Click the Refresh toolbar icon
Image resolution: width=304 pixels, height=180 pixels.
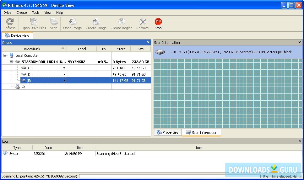pyautogui.click(x=9, y=24)
